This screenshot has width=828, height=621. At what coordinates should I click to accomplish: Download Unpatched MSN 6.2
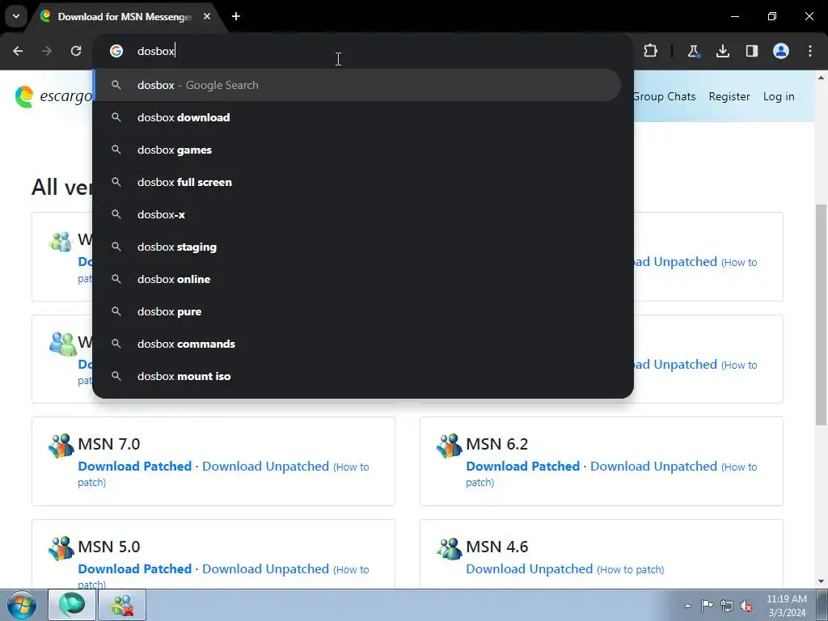click(x=653, y=467)
